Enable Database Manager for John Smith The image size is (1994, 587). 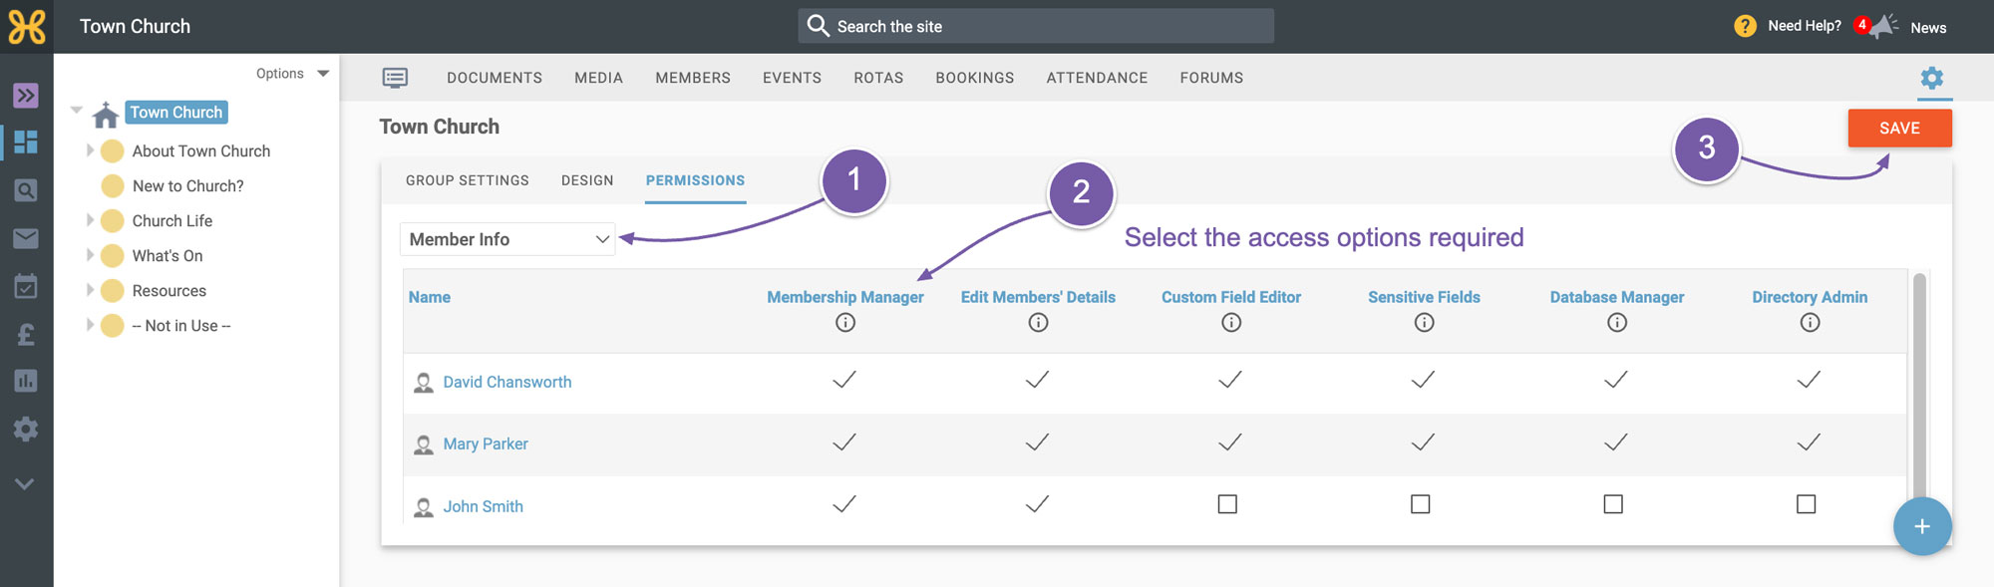coord(1613,504)
